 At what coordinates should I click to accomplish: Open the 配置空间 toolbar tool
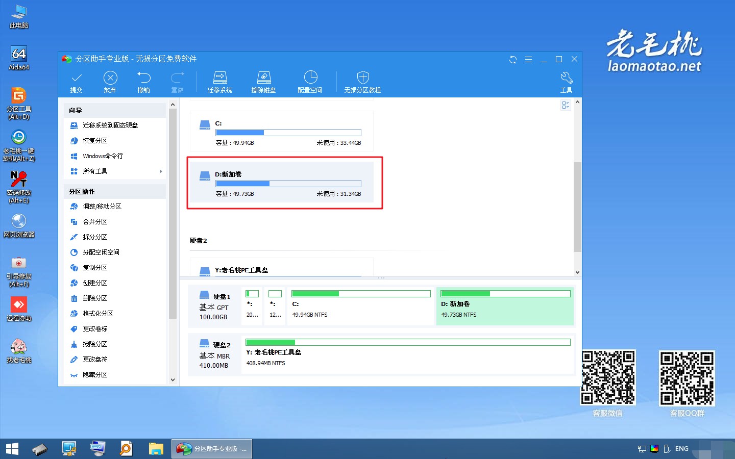[310, 82]
